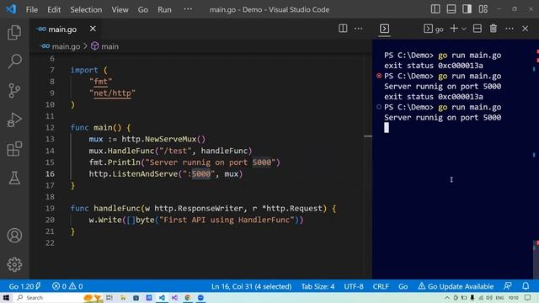Select the go terminal profile label

tap(434, 29)
